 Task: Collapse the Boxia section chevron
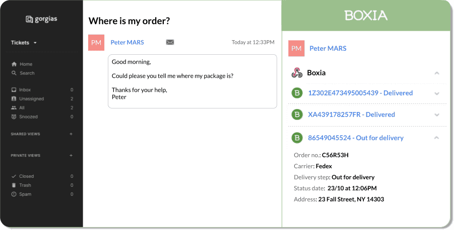tap(437, 73)
